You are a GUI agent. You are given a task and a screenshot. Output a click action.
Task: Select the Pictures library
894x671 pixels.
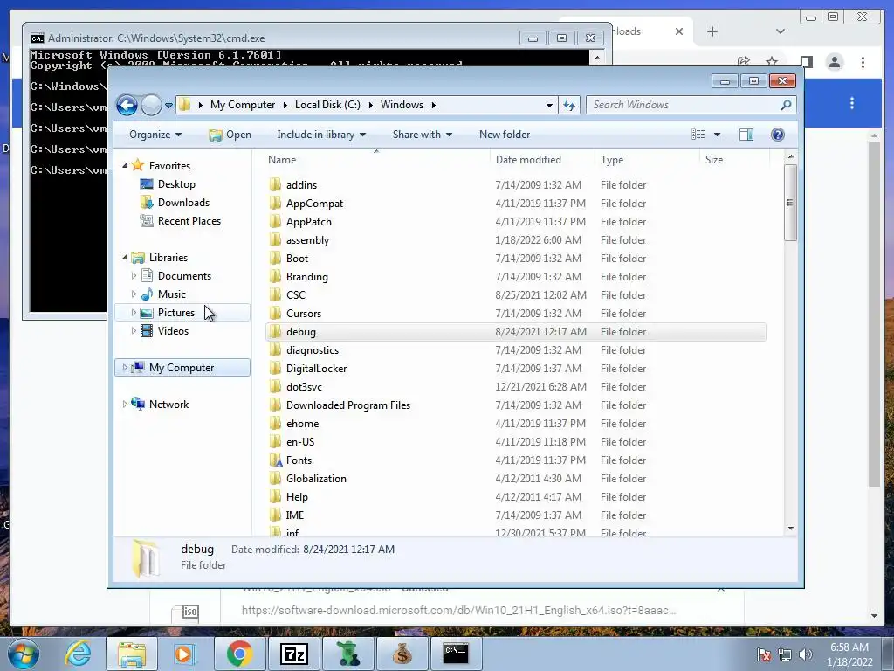176,313
